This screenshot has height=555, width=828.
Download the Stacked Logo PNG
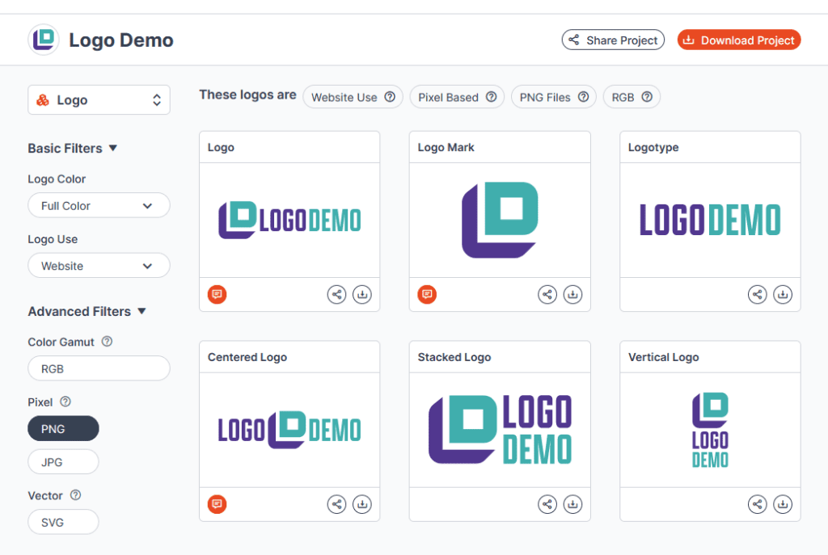click(x=572, y=503)
